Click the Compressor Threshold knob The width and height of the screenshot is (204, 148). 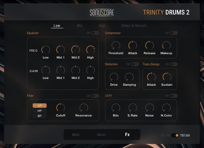[x=116, y=45]
